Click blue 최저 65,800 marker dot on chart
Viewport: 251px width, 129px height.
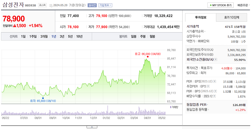pyautogui.click(x=43, y=98)
